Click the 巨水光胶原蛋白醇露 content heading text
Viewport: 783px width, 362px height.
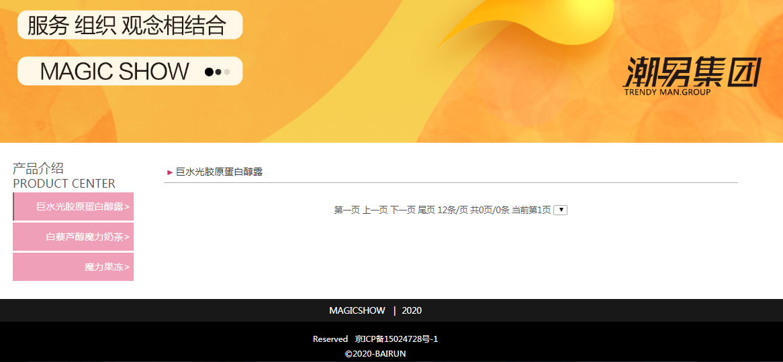pos(219,172)
